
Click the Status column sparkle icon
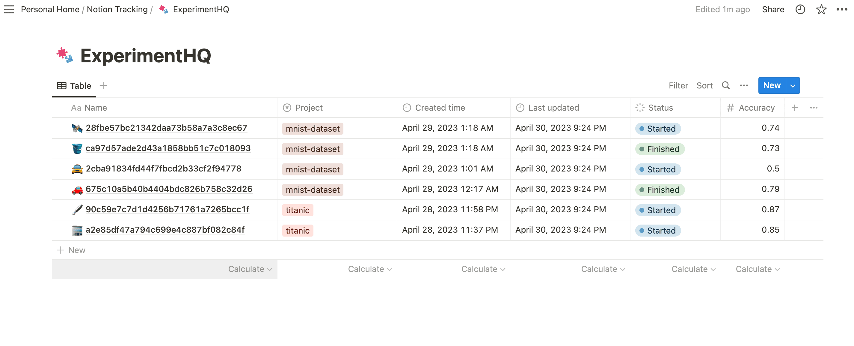[x=640, y=107]
